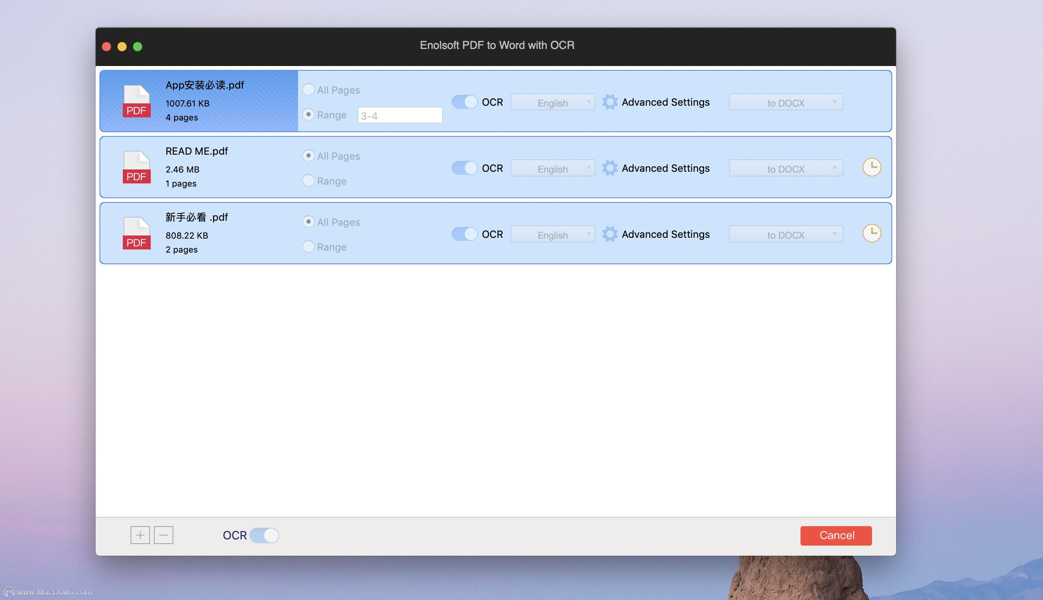Select All Pages for READ ME.pdf
Viewport: 1043px width, 600px height.
308,155
